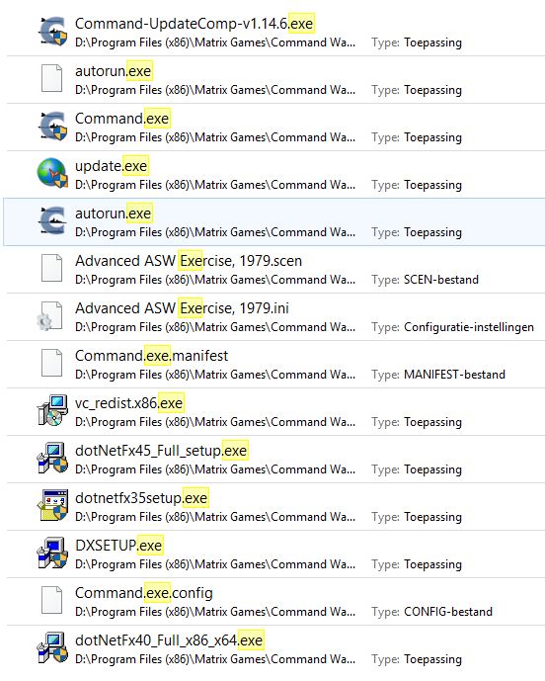Click the folder path under Command.exe.config
Screen dimensions: 545x681
point(215,612)
